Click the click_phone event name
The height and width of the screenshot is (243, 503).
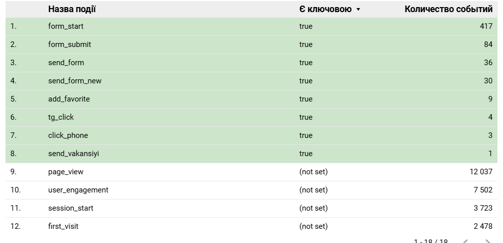click(x=68, y=135)
